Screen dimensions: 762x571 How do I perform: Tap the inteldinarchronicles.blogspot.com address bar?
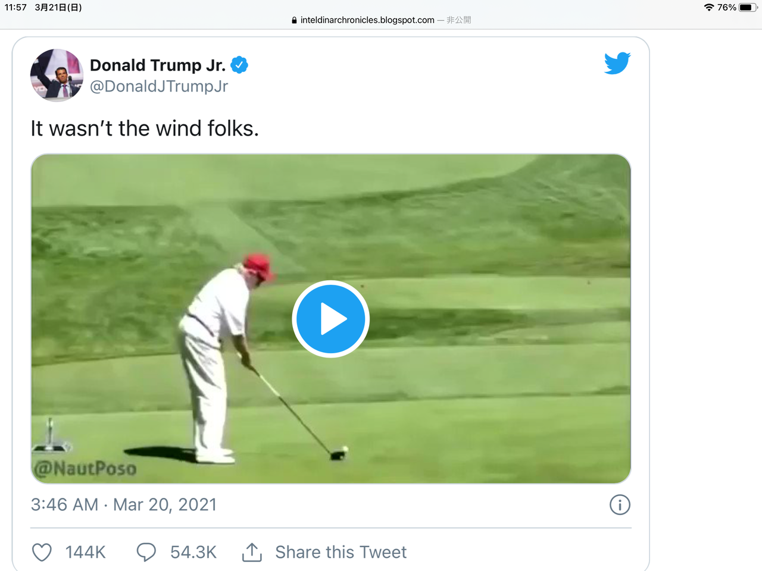click(367, 20)
